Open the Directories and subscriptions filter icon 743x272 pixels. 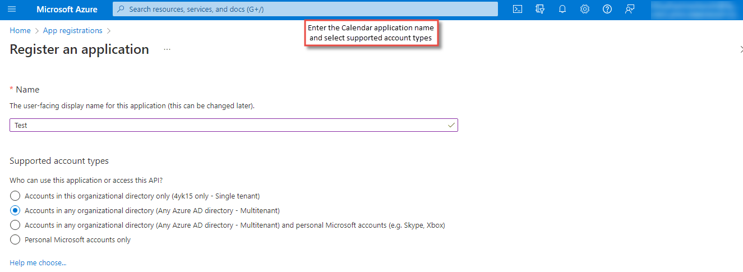click(x=540, y=9)
